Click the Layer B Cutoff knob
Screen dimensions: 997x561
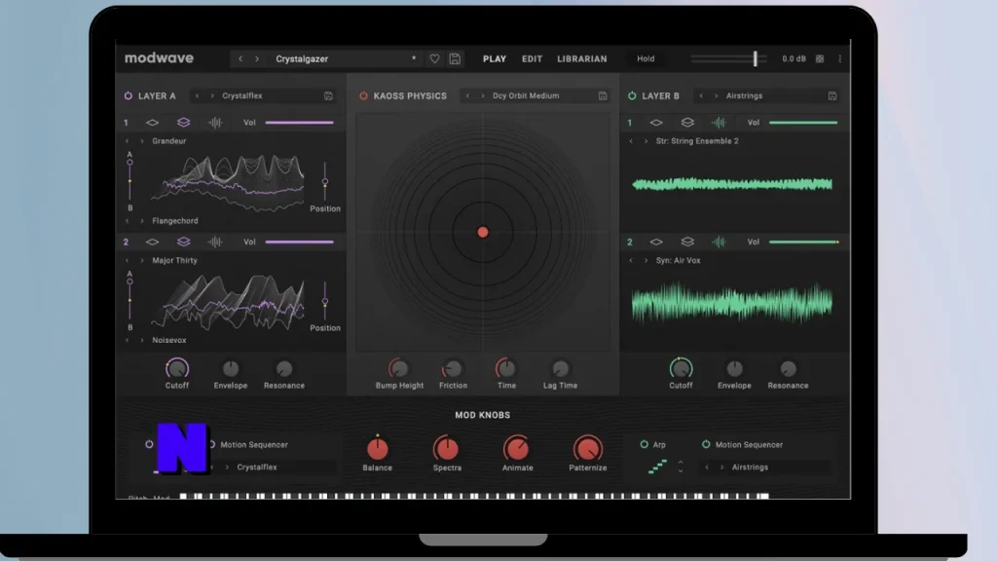681,369
